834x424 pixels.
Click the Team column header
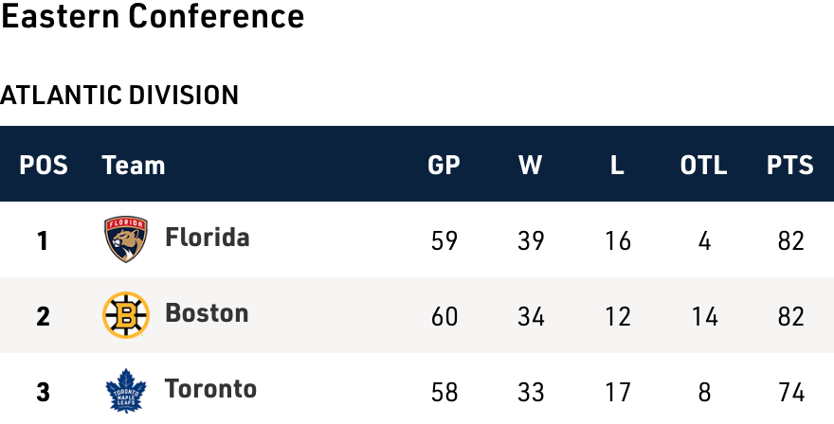[134, 165]
